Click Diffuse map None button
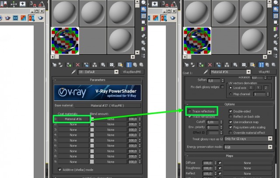 tap(247, 163)
